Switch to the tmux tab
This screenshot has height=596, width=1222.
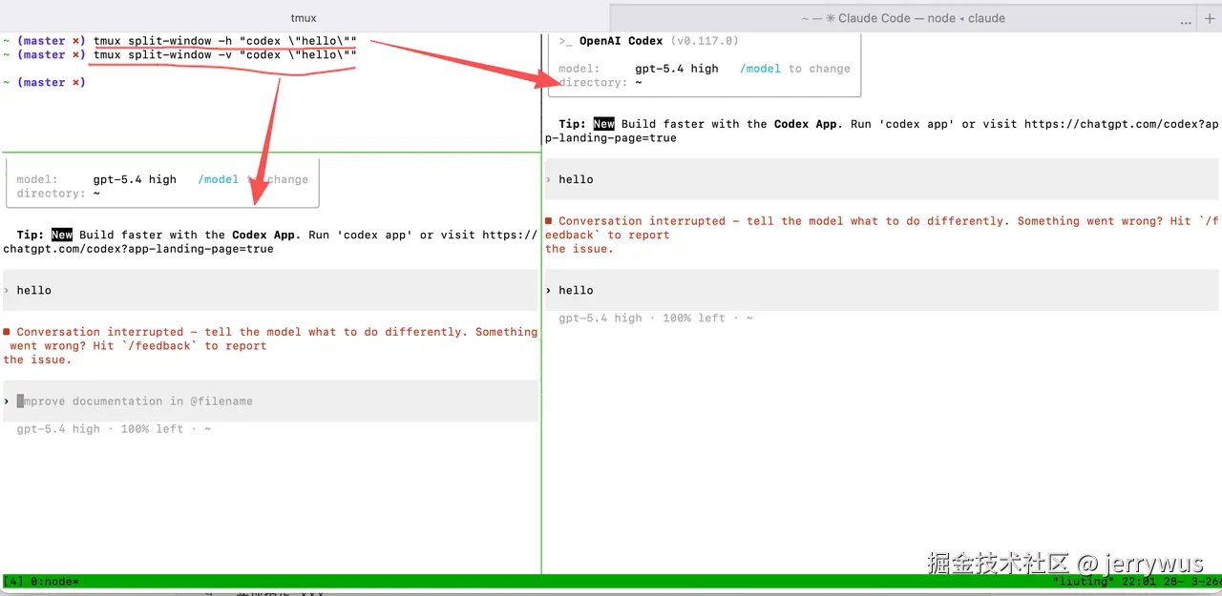point(304,17)
